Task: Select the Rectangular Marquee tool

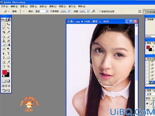Action: pyautogui.click(x=4, y=24)
